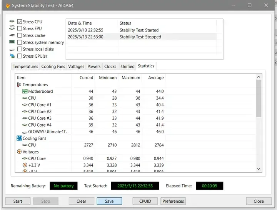Click the Stress GPU monitor icon
The width and height of the screenshot is (277, 210).
12,56
